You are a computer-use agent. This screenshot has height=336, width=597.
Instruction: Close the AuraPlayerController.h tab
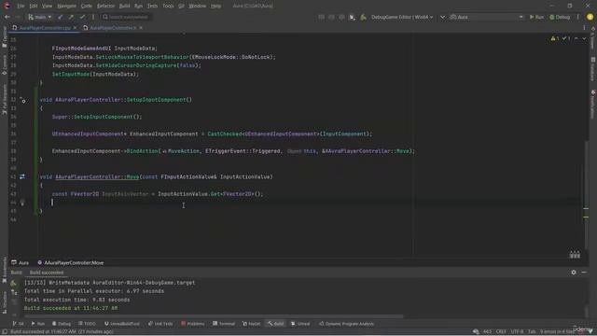coord(141,28)
